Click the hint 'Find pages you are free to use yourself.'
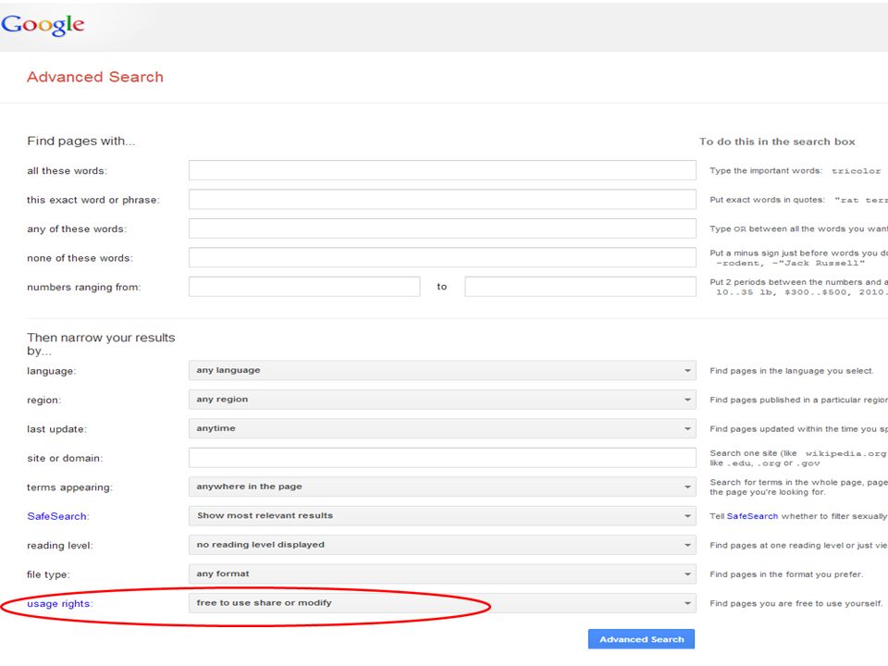888x666 pixels. pos(796,604)
